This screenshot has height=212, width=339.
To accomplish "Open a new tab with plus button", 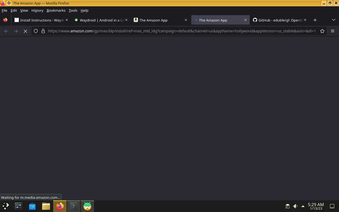I will point(315,20).
